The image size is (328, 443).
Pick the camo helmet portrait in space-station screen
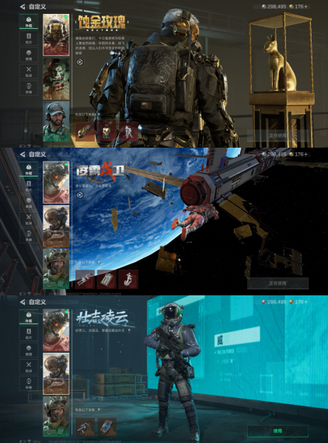coord(56,269)
